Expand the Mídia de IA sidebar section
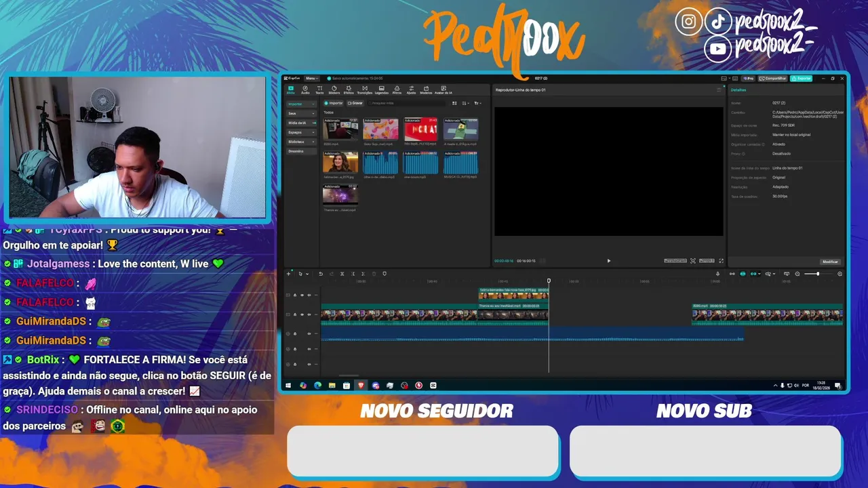The width and height of the screenshot is (868, 488). point(301,123)
